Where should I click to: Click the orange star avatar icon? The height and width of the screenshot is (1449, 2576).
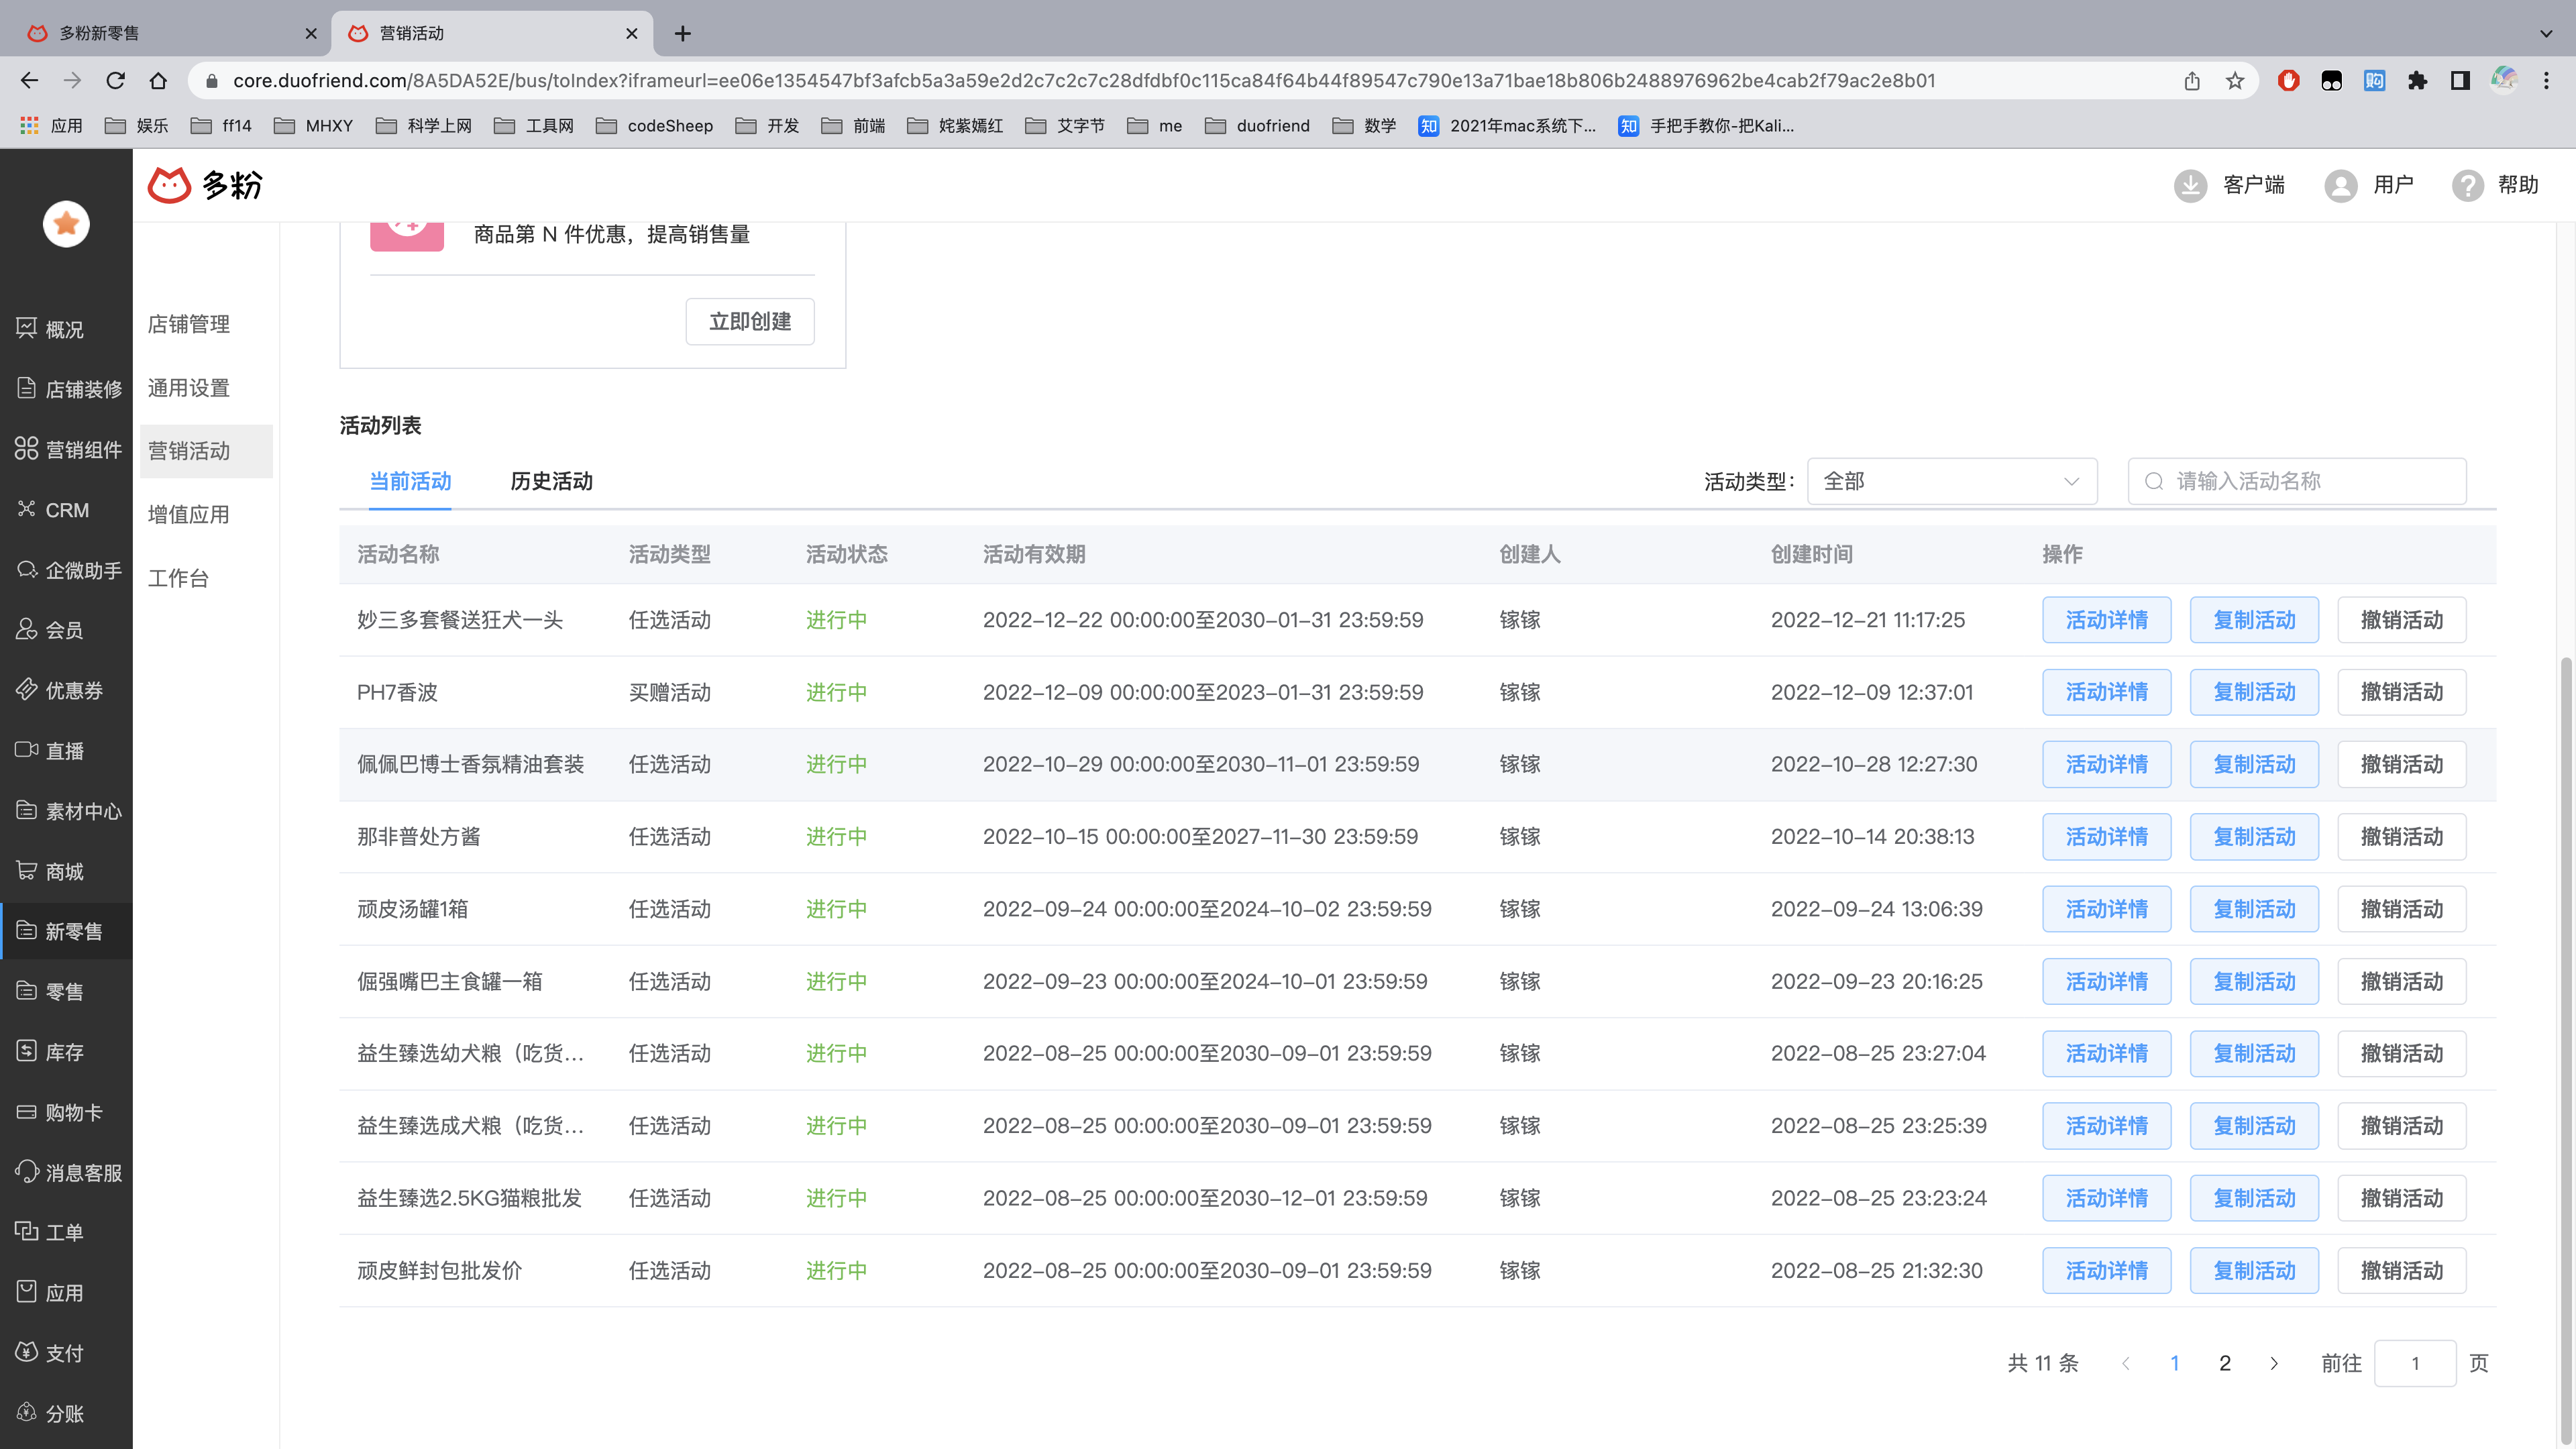(66, 224)
